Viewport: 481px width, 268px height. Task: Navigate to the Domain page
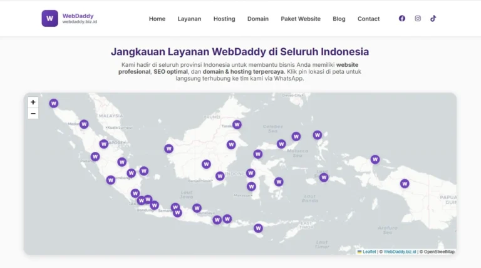coord(258,19)
